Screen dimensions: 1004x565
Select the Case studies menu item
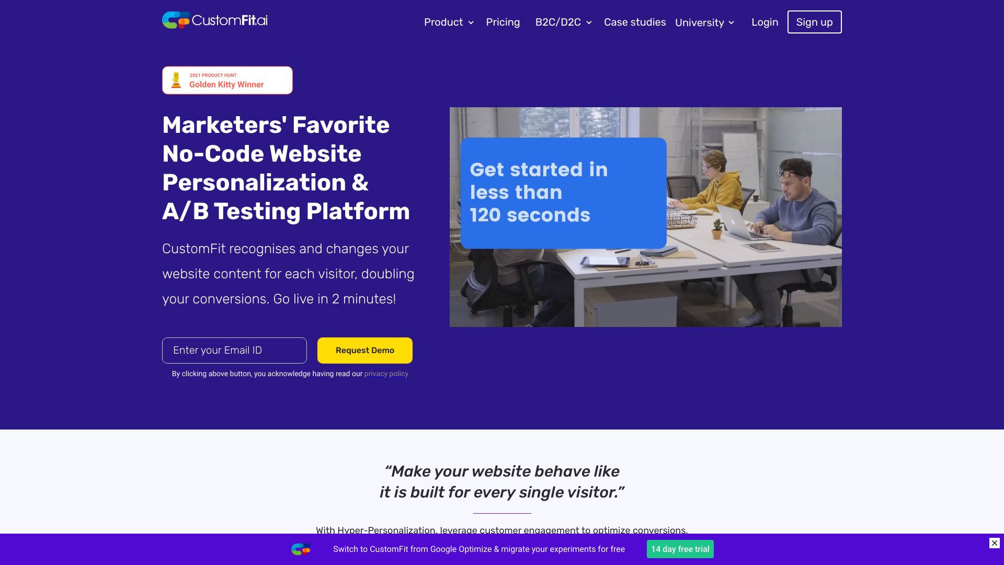[634, 22]
